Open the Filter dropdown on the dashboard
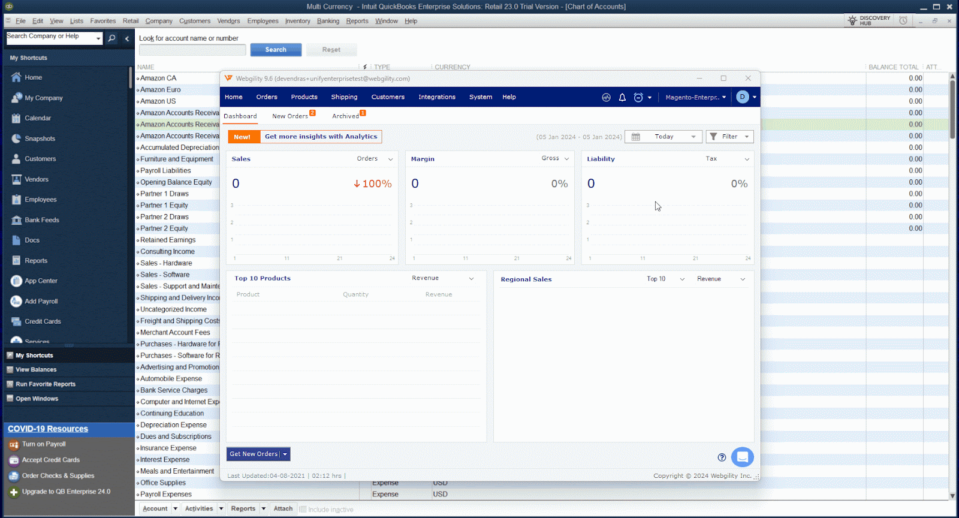Viewport: 959px width, 518px height. 729,137
